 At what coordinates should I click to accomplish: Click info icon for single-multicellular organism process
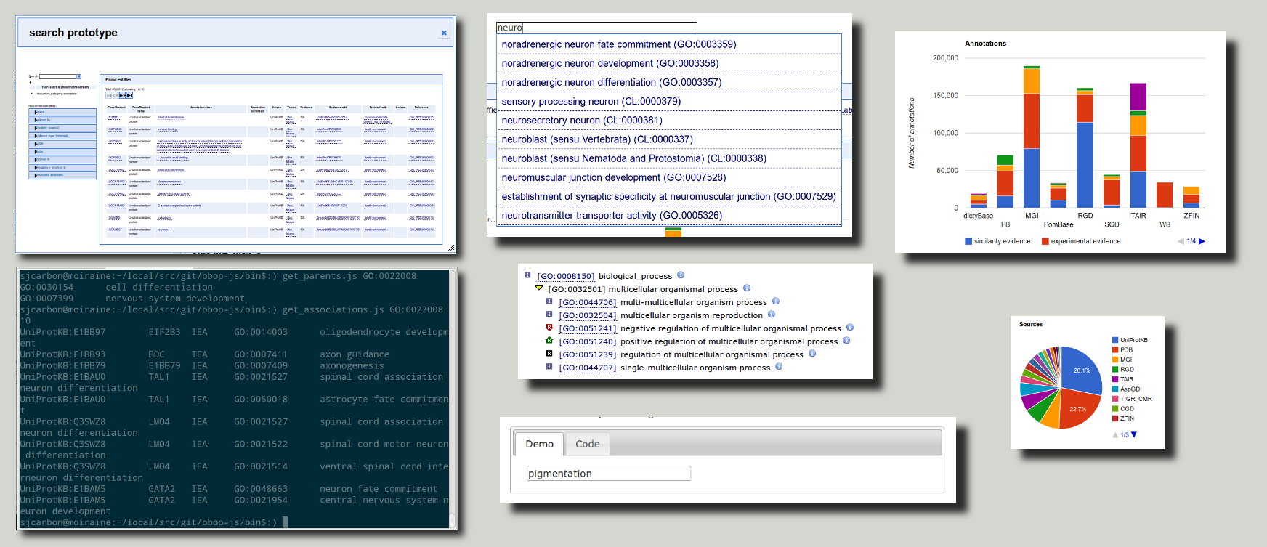point(779,367)
